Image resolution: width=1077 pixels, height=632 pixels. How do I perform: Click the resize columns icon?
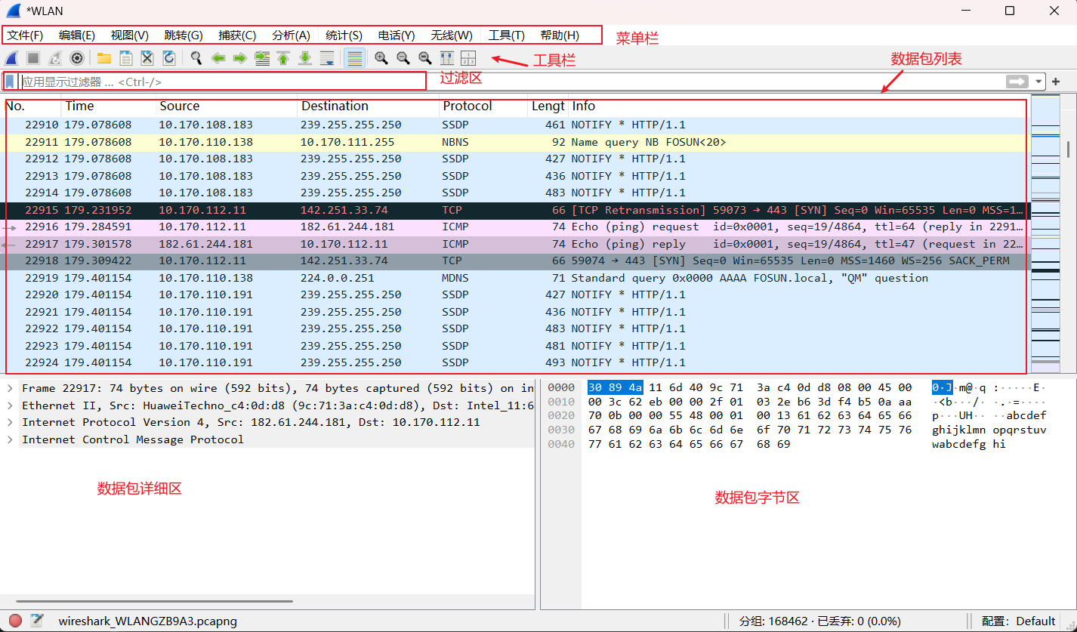446,58
